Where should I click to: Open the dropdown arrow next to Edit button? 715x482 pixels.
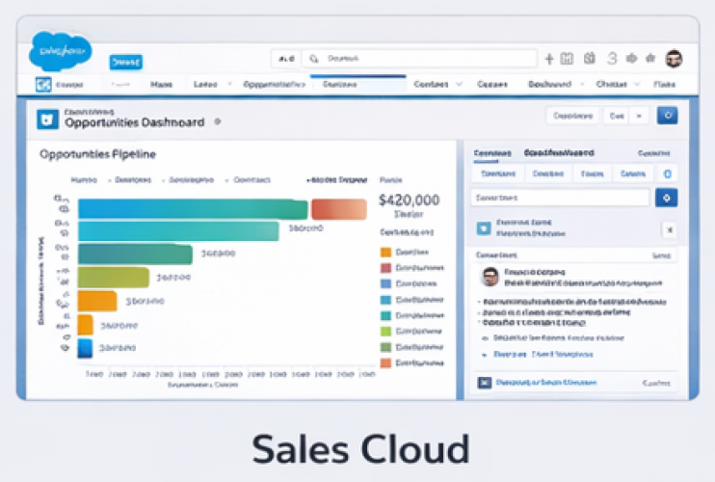coord(639,117)
